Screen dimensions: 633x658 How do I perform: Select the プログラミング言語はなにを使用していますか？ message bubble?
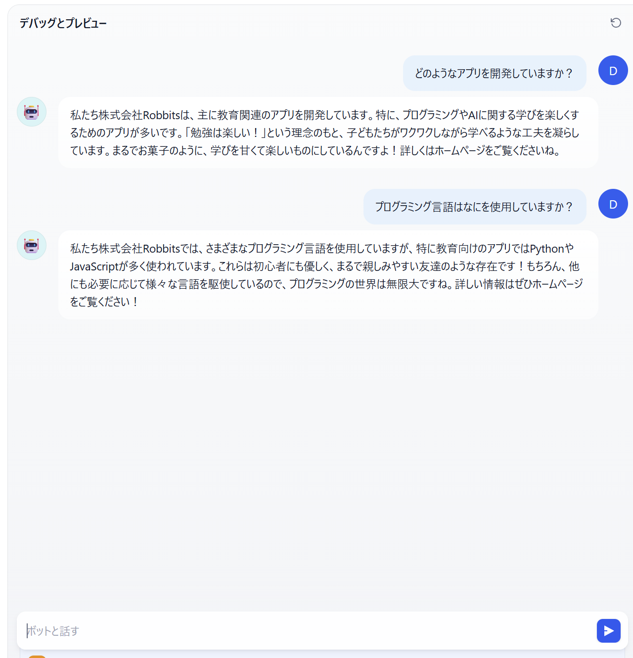pos(475,207)
